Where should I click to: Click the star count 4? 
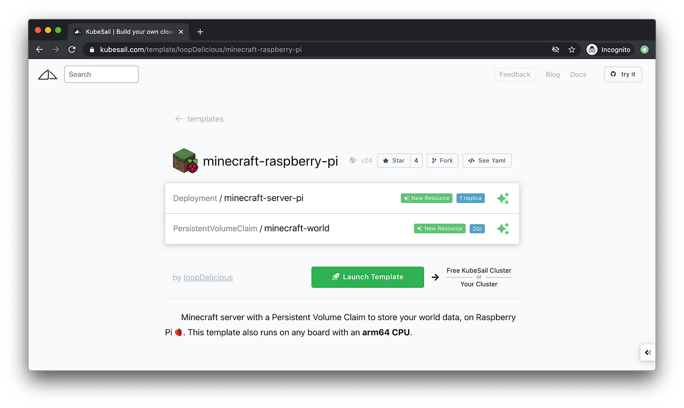(x=416, y=161)
